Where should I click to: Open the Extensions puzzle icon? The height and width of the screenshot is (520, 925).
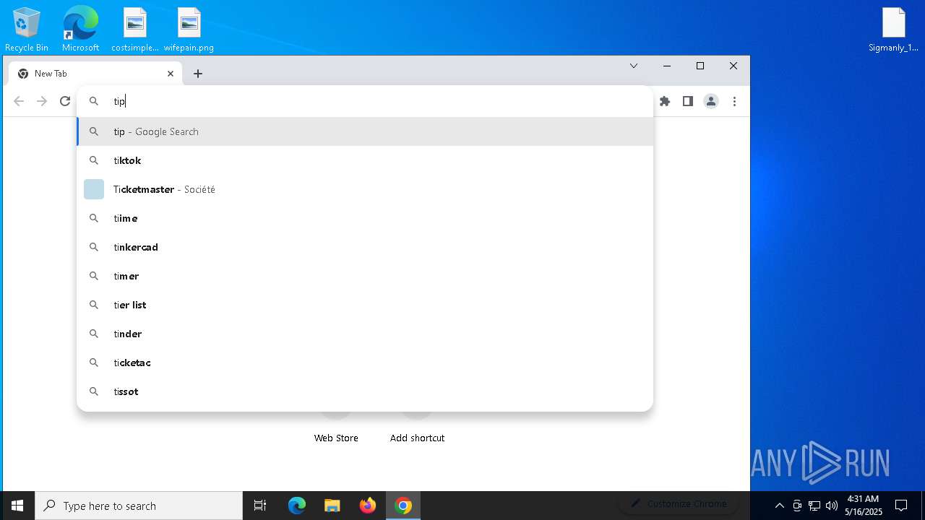(665, 101)
